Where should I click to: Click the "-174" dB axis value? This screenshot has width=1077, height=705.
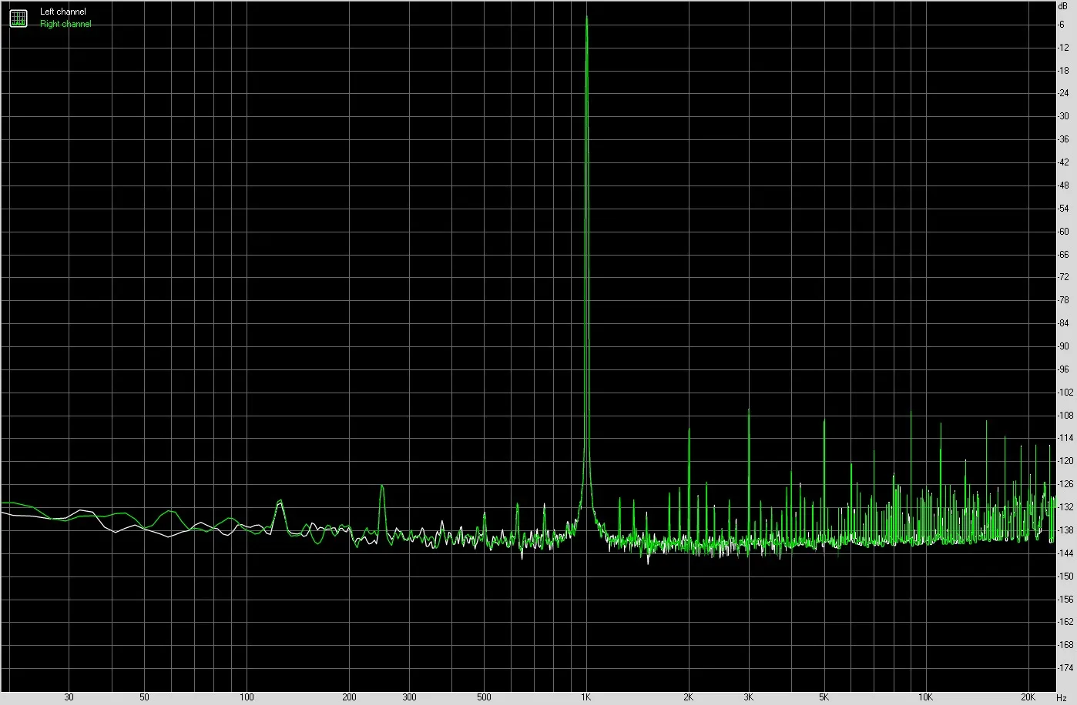(x=1065, y=668)
